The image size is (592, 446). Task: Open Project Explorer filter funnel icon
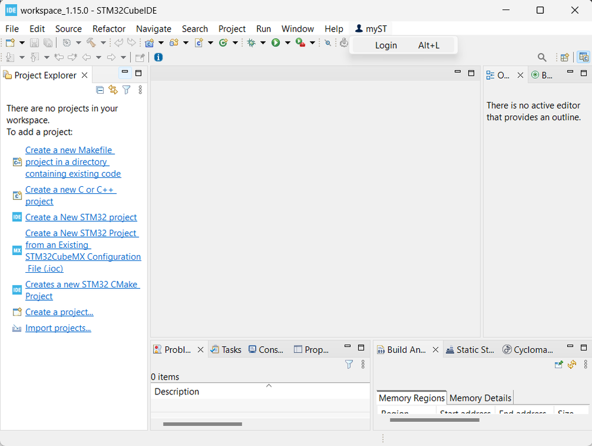click(126, 90)
